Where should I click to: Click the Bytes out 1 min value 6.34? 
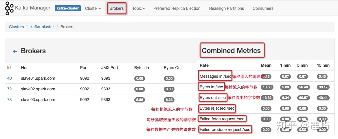[x=285, y=98]
